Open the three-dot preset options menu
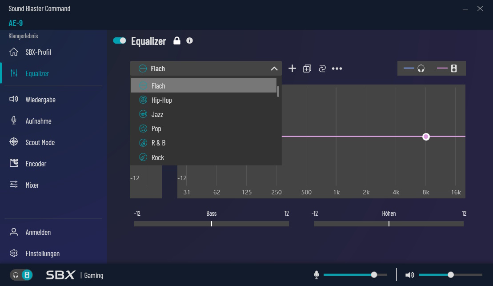The width and height of the screenshot is (493, 286). (337, 68)
